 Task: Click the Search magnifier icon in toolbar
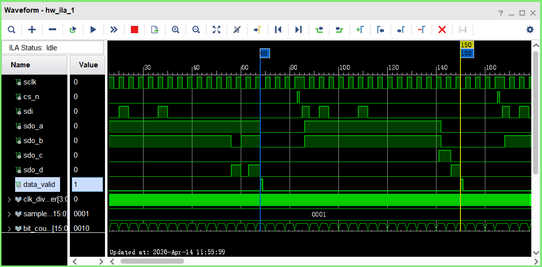(11, 30)
